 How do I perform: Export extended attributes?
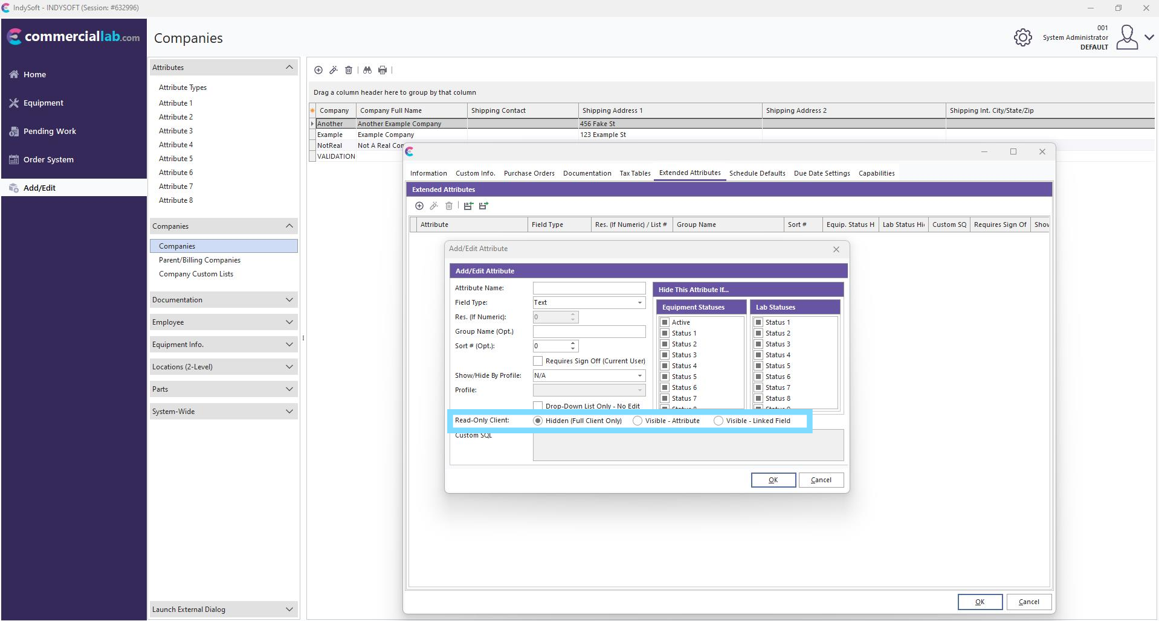click(483, 206)
